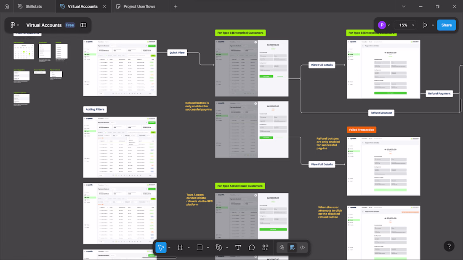Select the Pen tool

219,248
